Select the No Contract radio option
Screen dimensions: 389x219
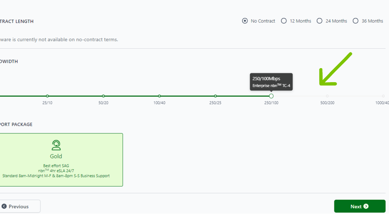click(245, 21)
